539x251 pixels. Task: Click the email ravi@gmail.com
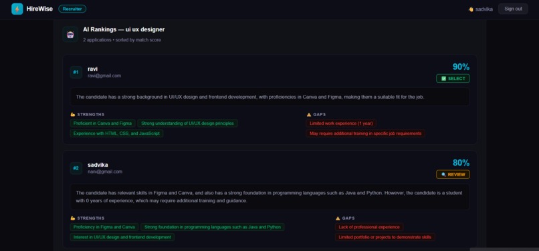(x=104, y=75)
